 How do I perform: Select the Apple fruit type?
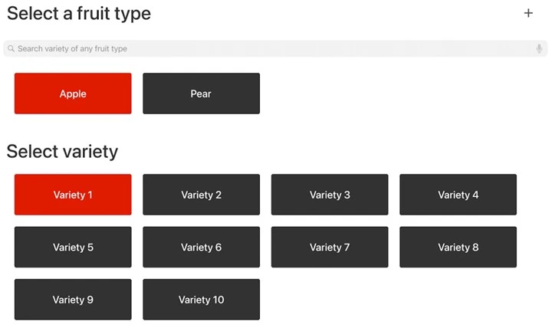coord(73,93)
